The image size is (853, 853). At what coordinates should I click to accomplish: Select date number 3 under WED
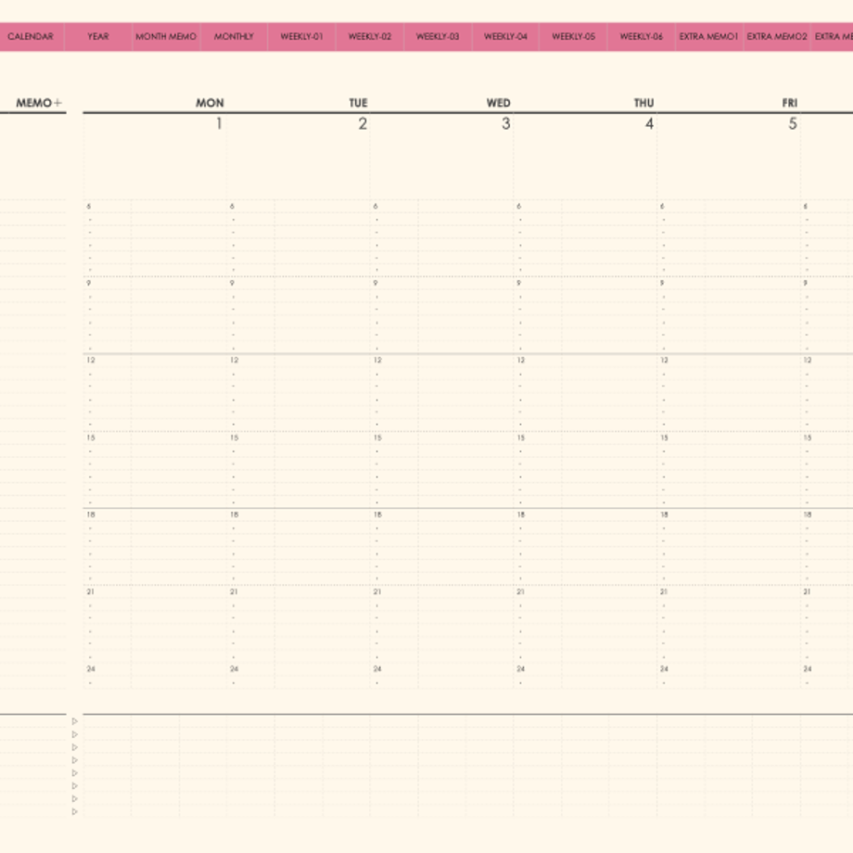pos(506,124)
